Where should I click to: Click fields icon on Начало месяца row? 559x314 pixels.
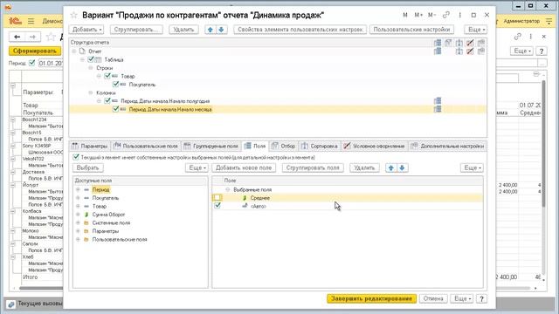[438, 109]
